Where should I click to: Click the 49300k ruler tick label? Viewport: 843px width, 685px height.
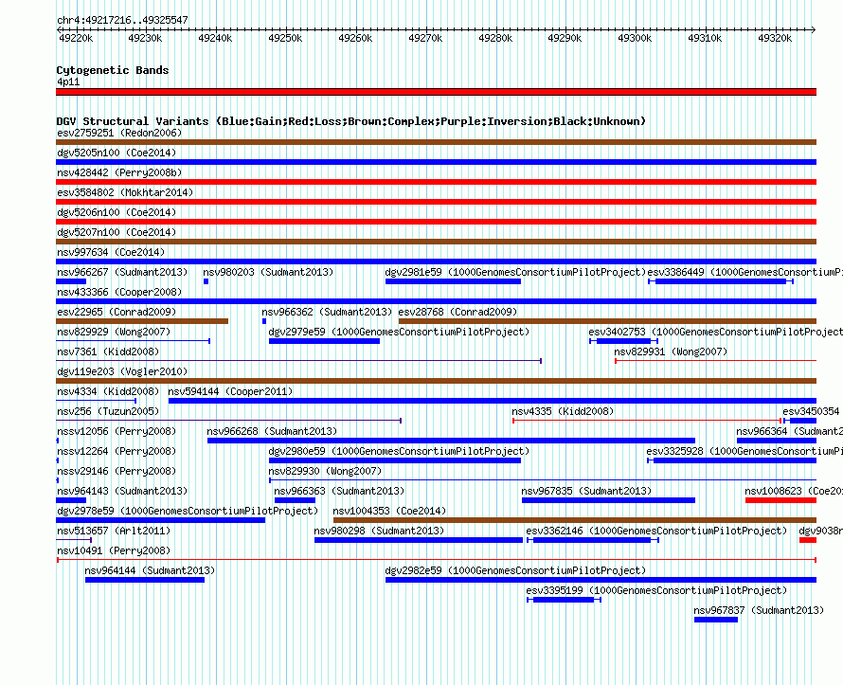pyautogui.click(x=635, y=38)
